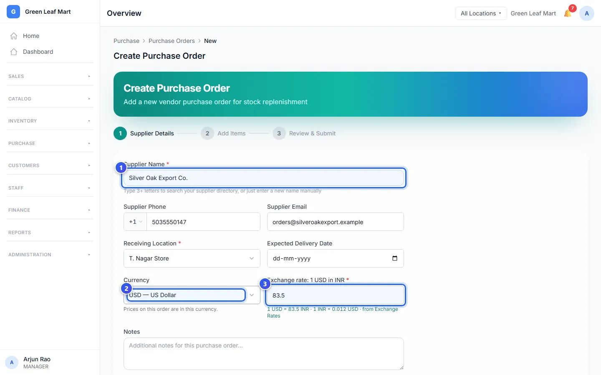Expand the Sales sidebar section
Image resolution: width=601 pixels, height=375 pixels.
coord(50,76)
